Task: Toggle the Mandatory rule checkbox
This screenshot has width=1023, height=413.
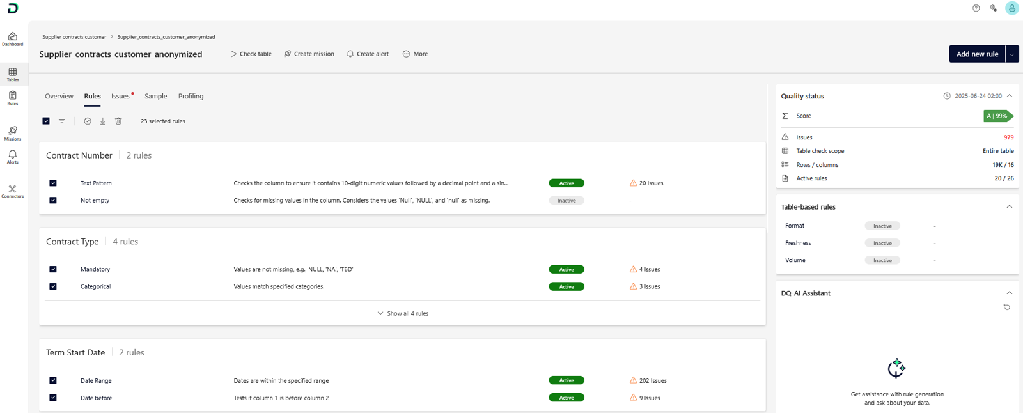Action: coord(53,269)
